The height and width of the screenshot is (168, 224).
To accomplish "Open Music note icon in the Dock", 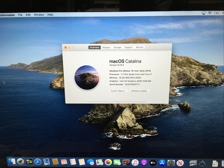I will (x=135, y=163).
